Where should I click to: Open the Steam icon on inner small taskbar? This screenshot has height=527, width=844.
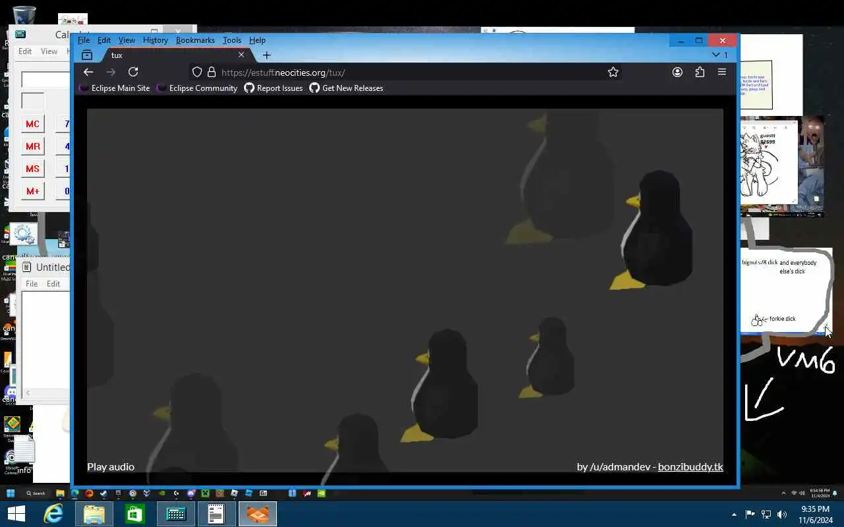pyautogui.click(x=104, y=493)
